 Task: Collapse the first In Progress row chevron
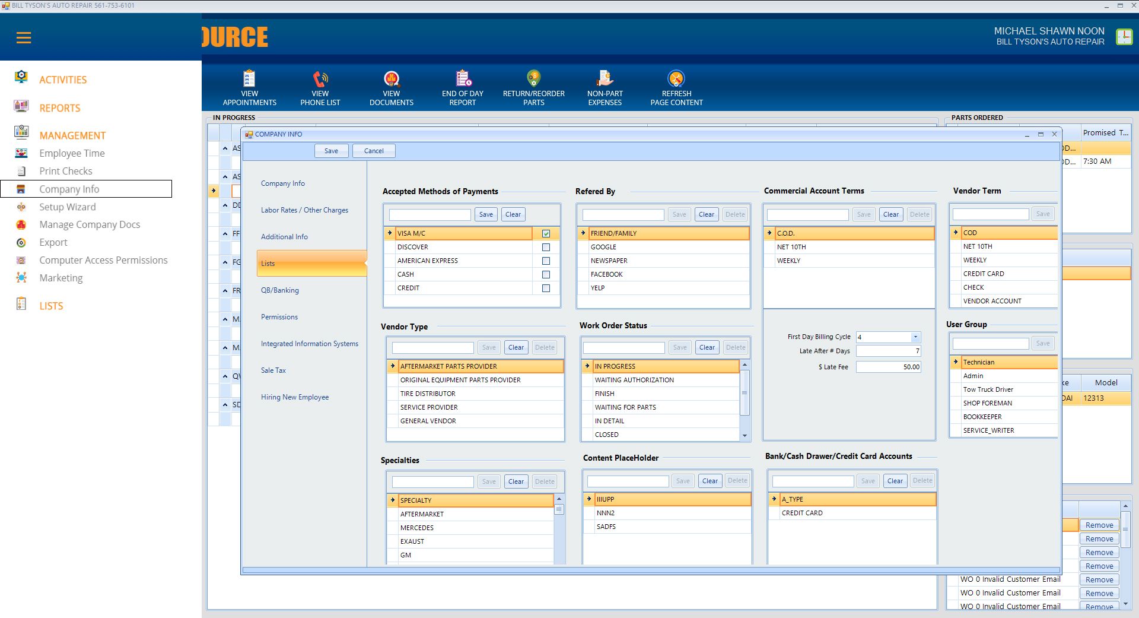pyautogui.click(x=225, y=148)
